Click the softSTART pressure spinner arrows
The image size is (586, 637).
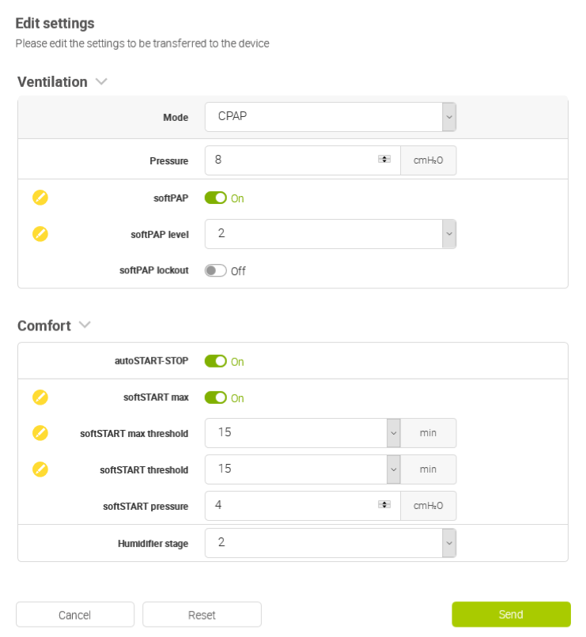(x=384, y=505)
